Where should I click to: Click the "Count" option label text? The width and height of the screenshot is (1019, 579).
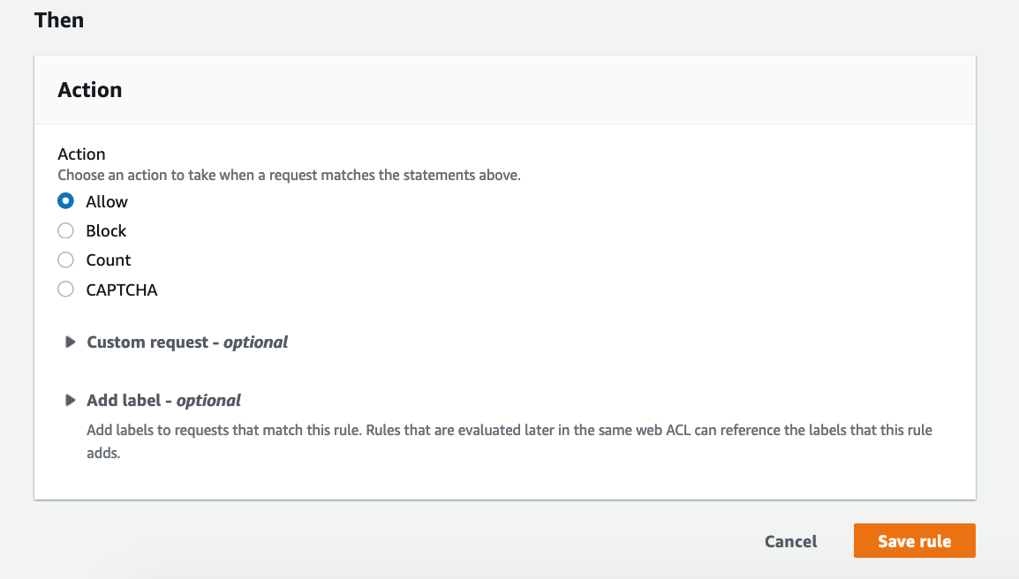[109, 260]
